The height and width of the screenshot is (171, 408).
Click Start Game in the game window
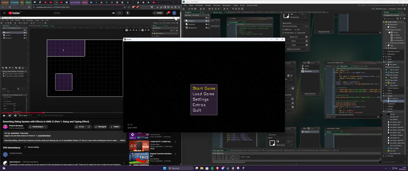point(204,88)
